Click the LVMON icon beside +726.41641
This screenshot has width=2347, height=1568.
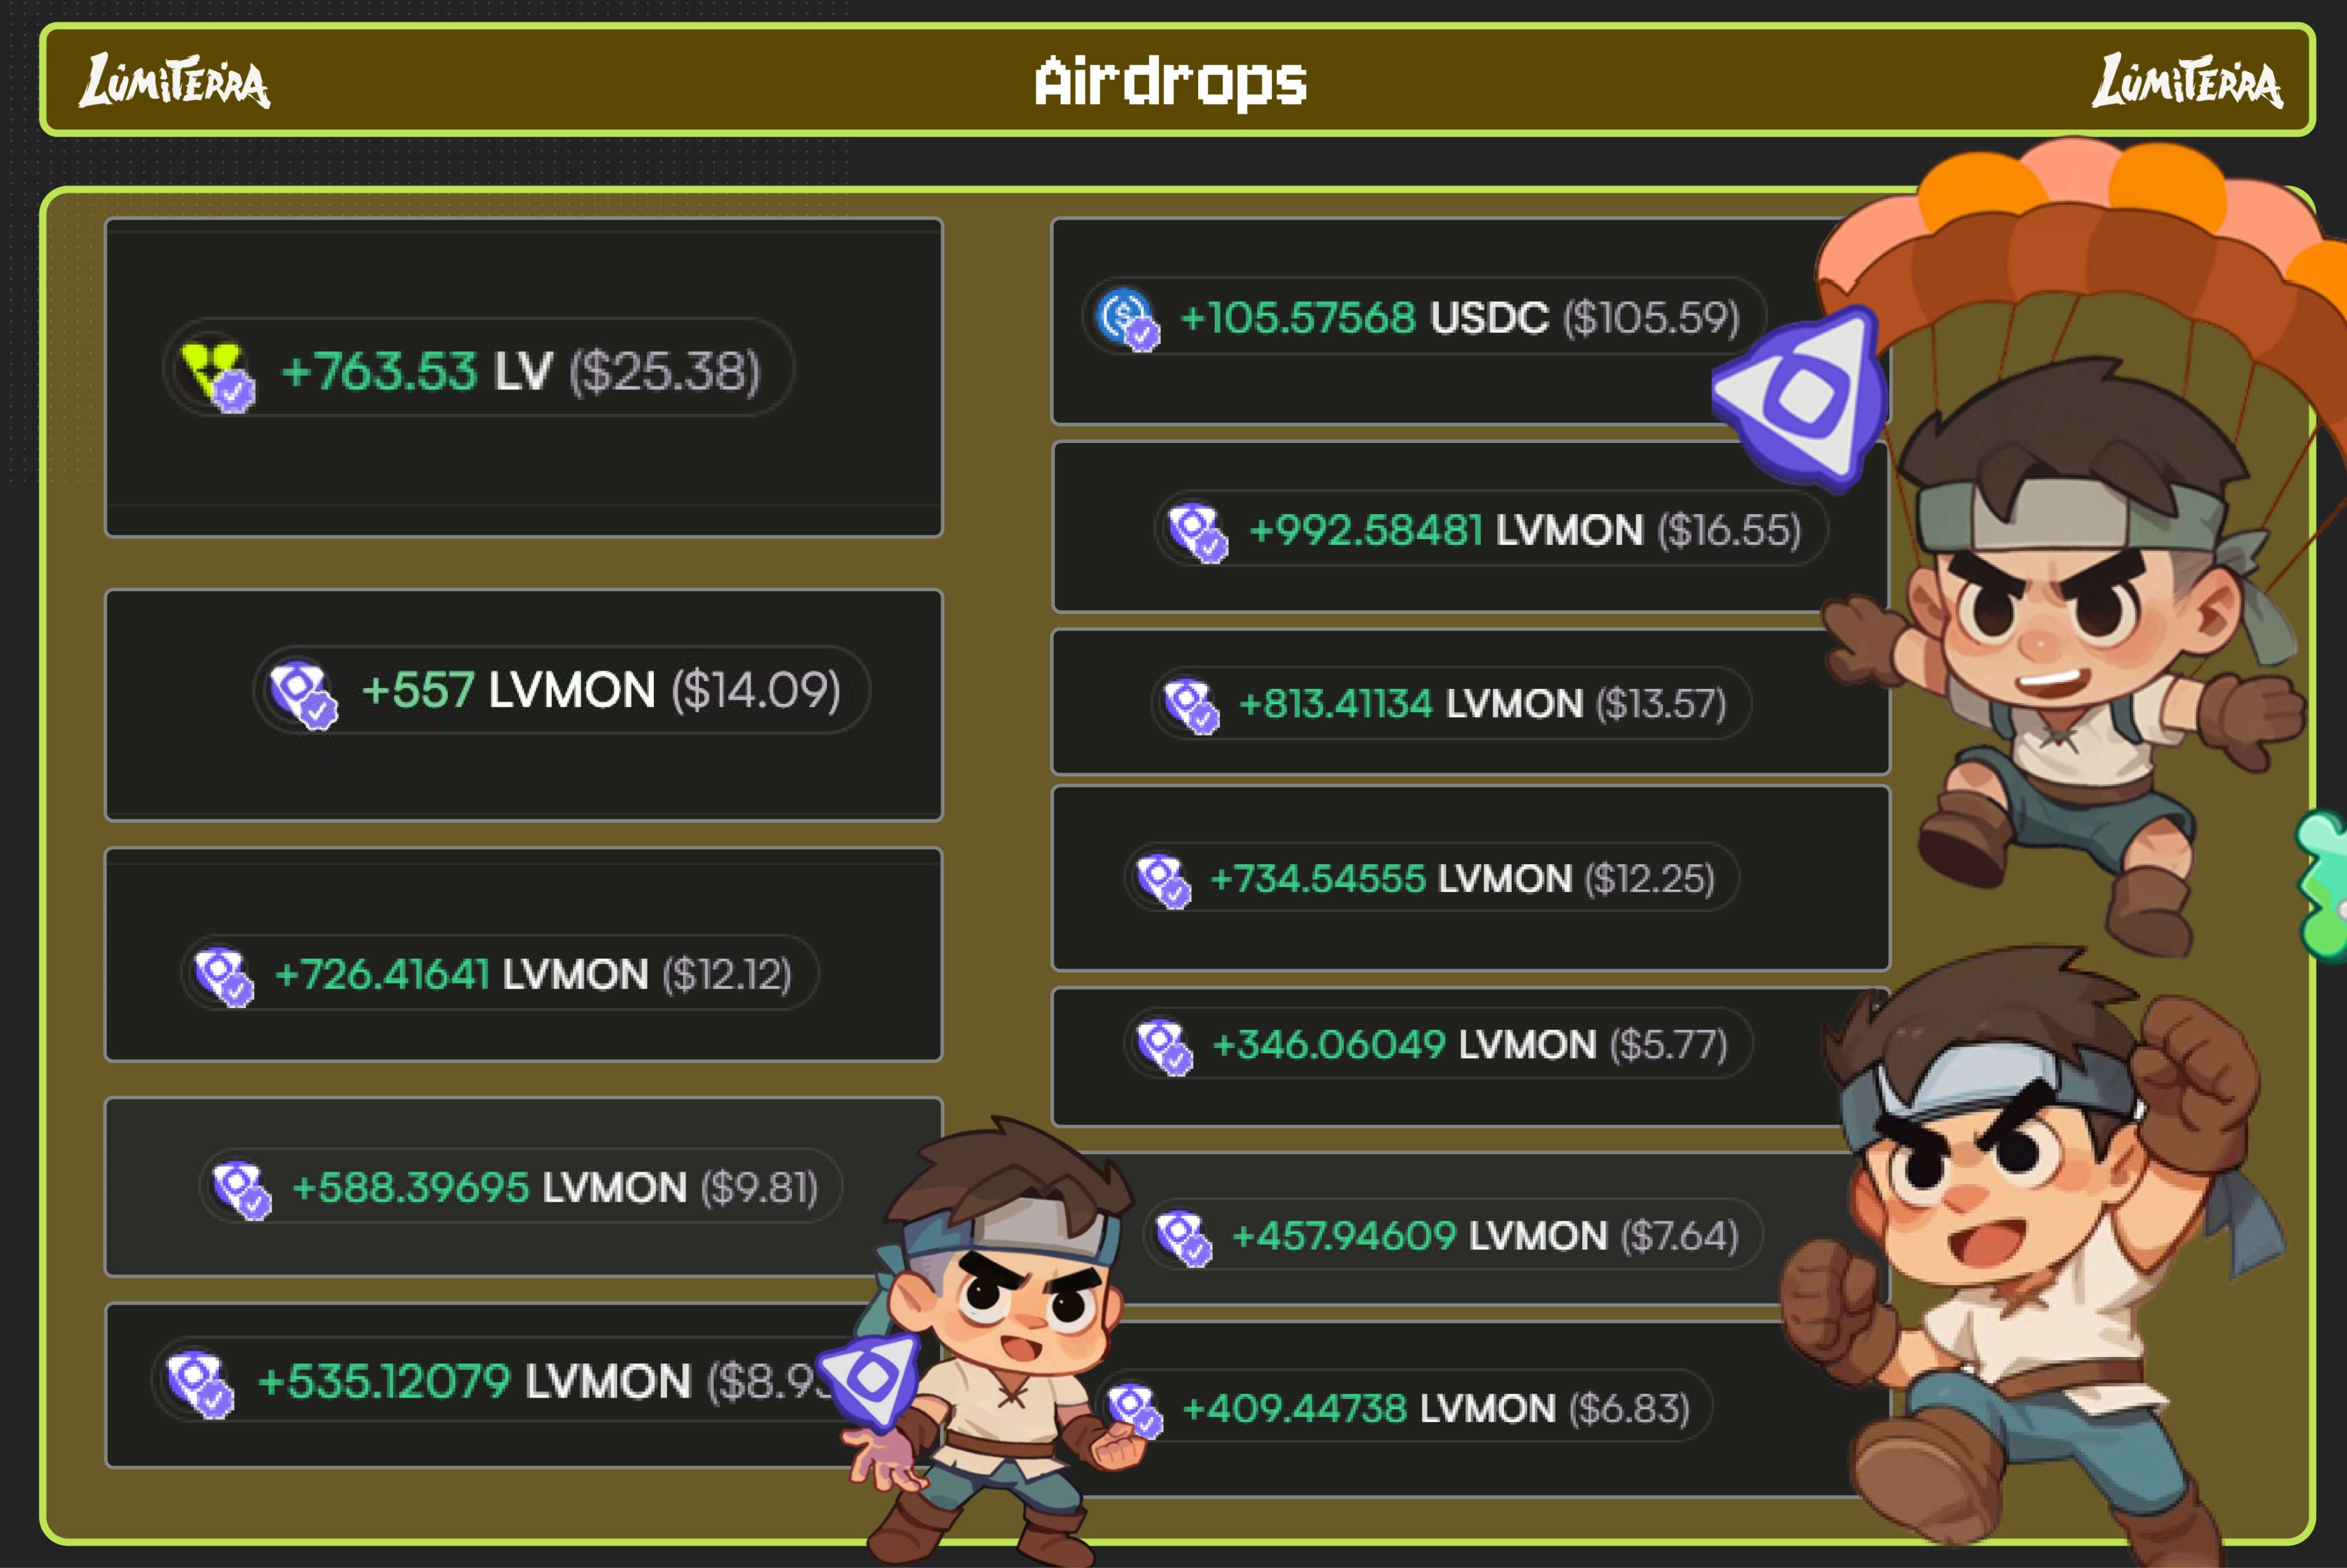224,975
